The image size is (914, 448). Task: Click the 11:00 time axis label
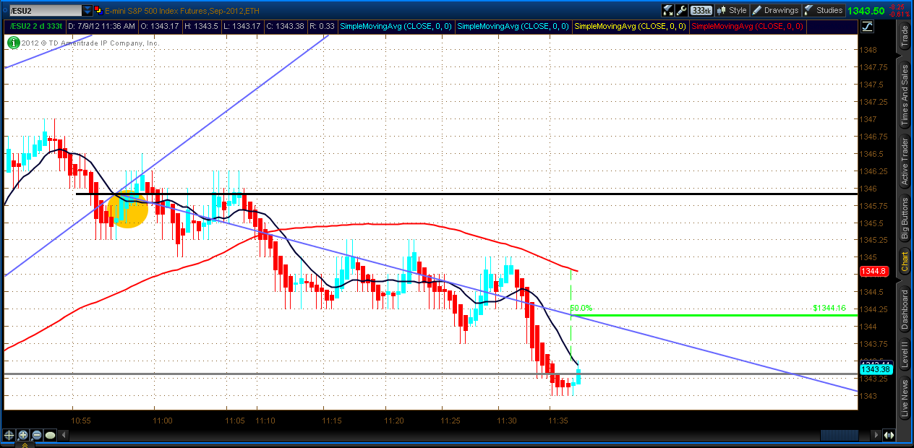(x=163, y=421)
